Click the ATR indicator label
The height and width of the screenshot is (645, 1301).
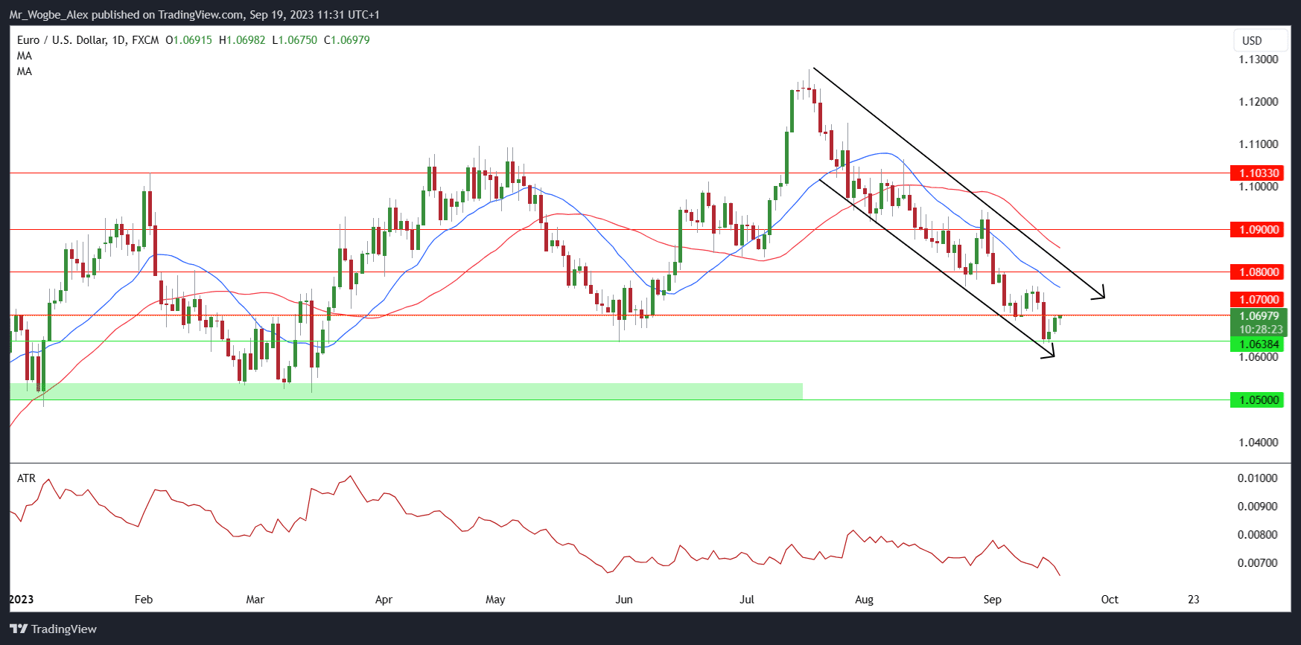(26, 478)
